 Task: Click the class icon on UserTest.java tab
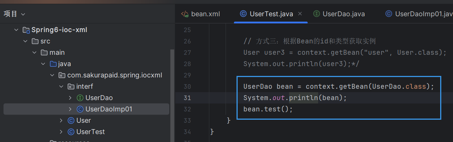[x=244, y=14]
